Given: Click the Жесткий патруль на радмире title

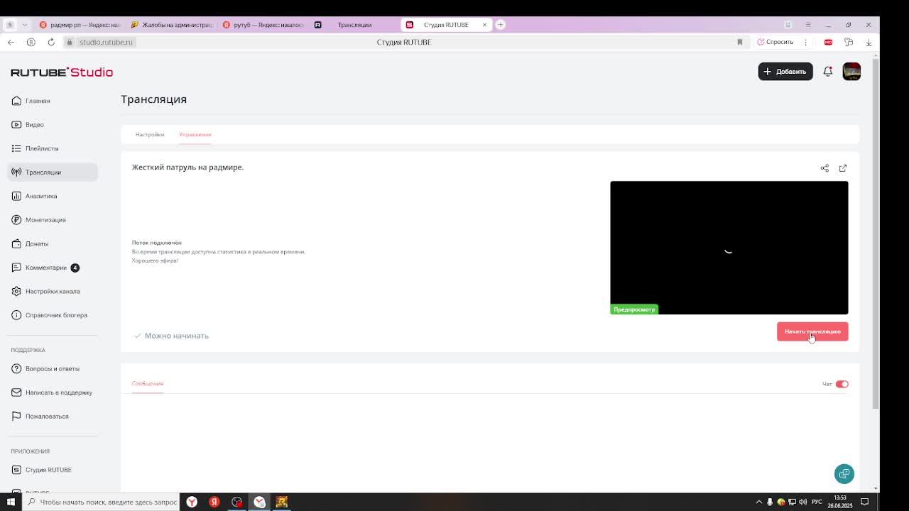Looking at the screenshot, I should coord(187,167).
